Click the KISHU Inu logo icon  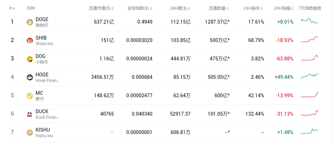(30, 133)
